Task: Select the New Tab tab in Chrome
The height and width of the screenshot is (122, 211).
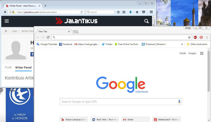Action: pyautogui.click(x=53, y=32)
